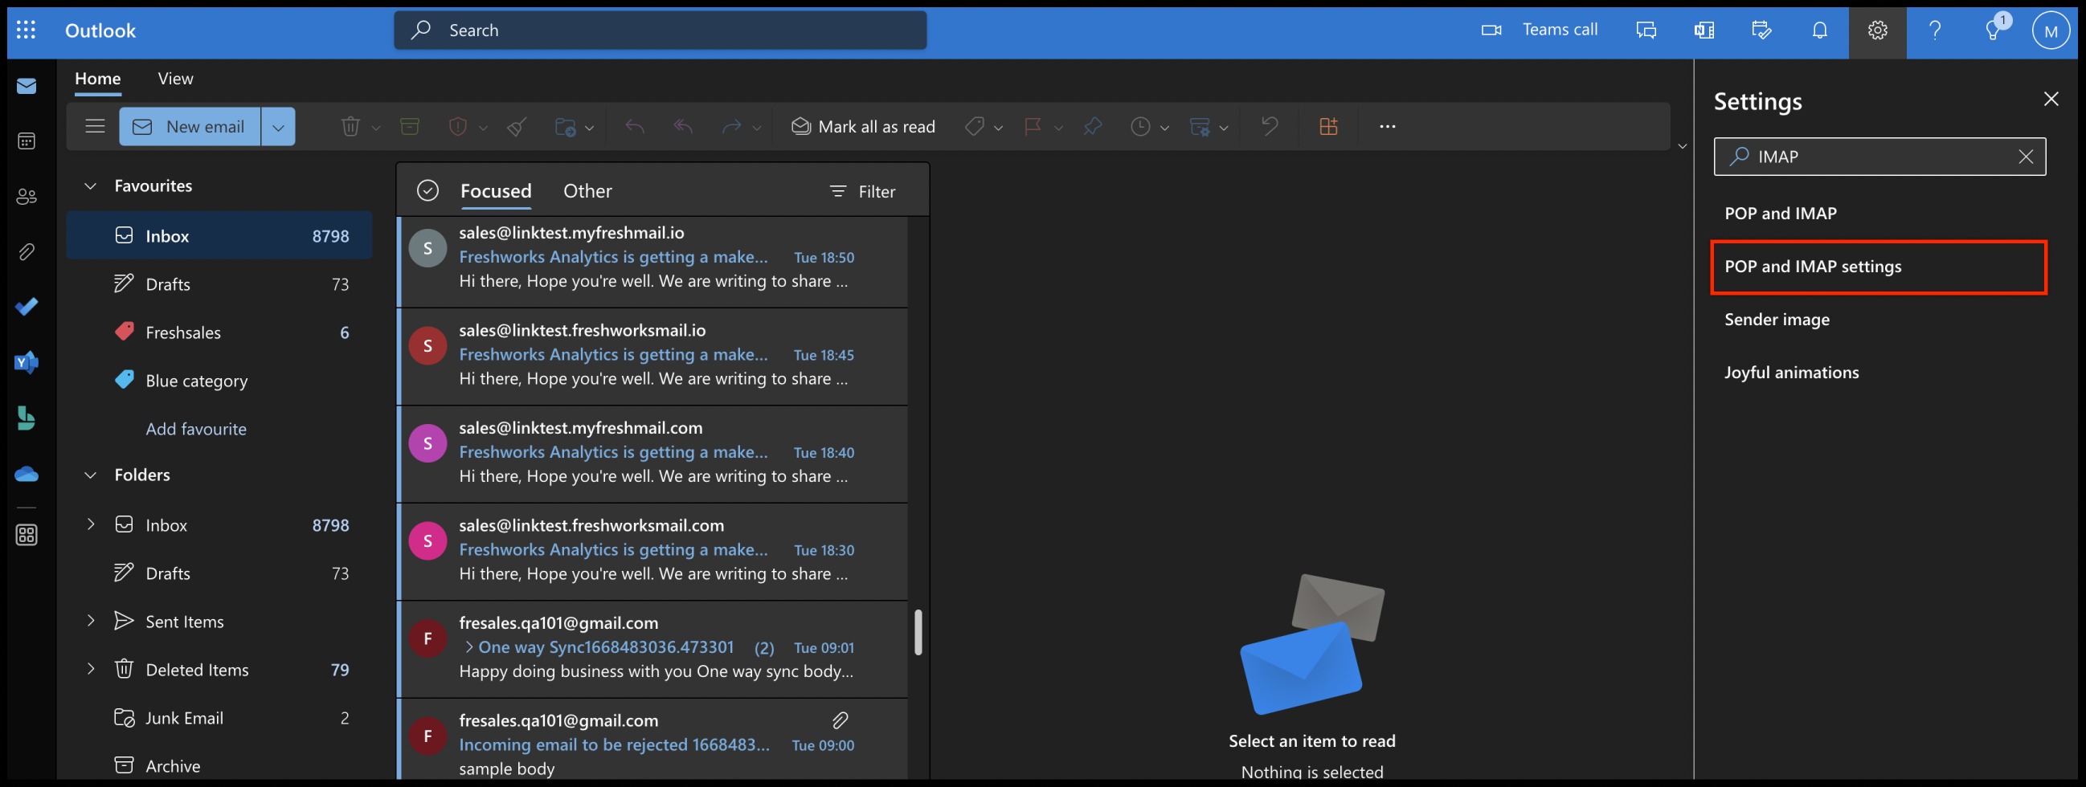Open the Files paperclip icon in sidebar
This screenshot has width=2086, height=787.
[27, 252]
